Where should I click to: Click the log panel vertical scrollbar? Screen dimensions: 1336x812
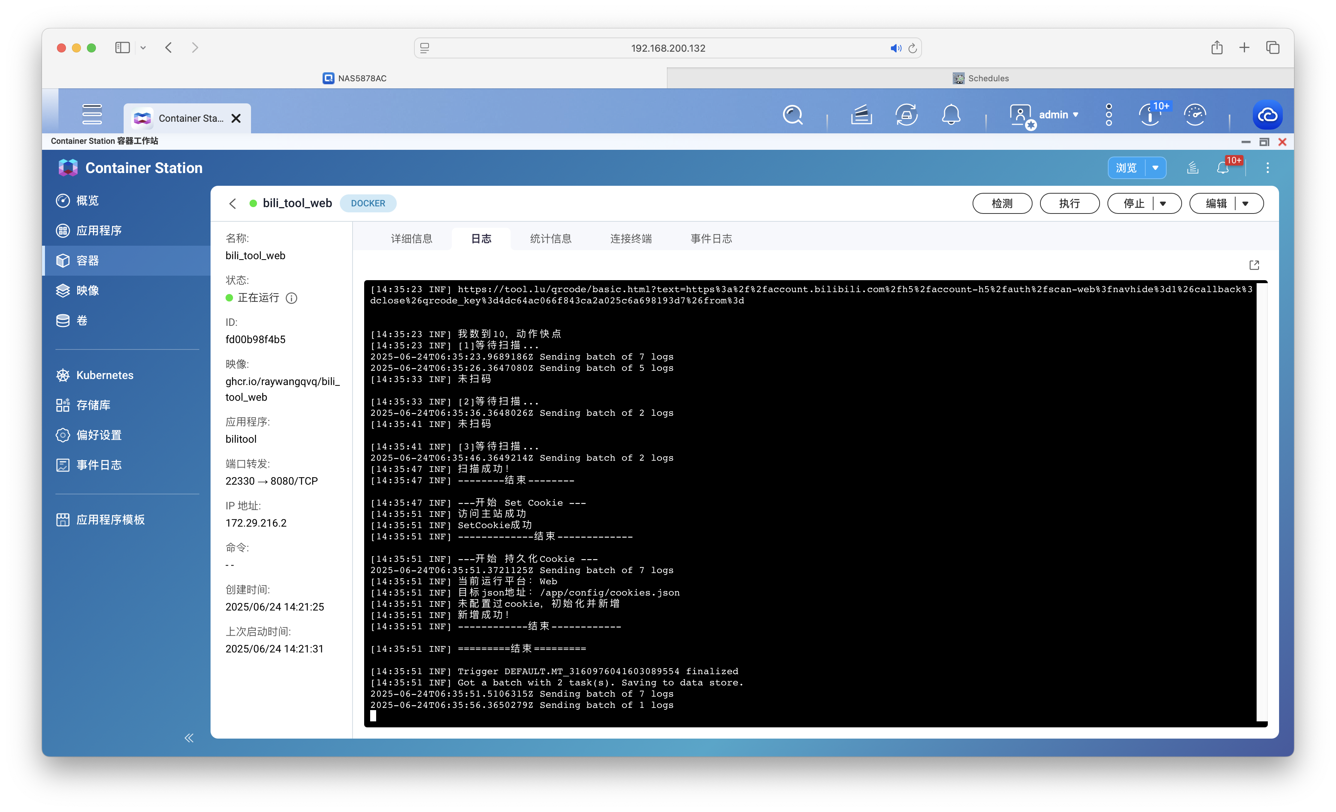tap(1262, 502)
